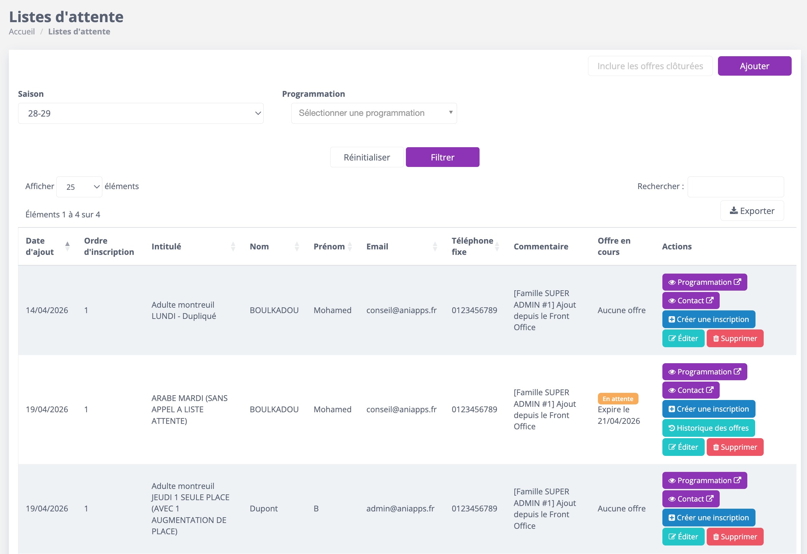Go to Accueil breadcrumb link

coord(22,32)
